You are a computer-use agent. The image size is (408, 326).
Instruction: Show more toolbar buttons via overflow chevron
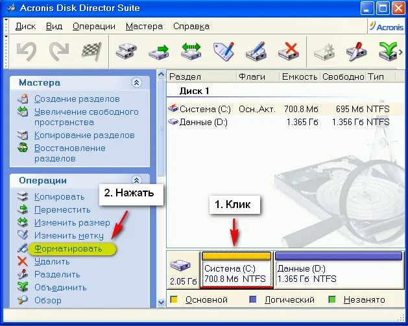pos(401,52)
